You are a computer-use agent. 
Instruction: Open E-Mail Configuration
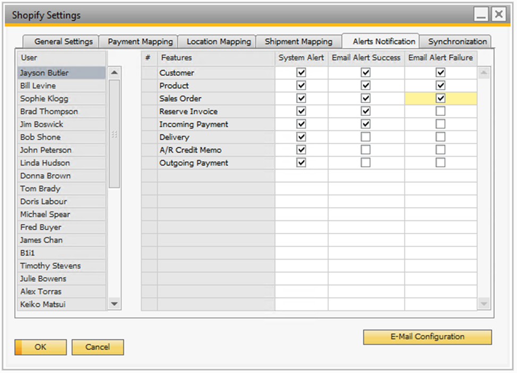[x=427, y=337]
